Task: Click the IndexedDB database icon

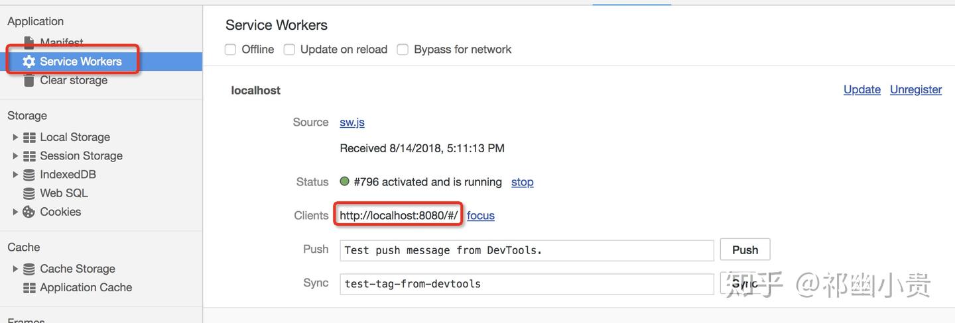Action: (29, 175)
